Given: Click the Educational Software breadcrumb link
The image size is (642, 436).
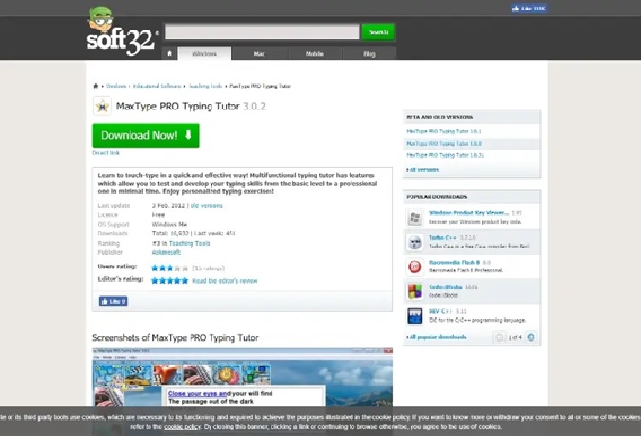Looking at the screenshot, I should [x=157, y=86].
